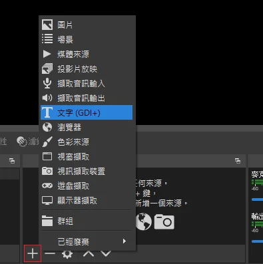Add 媒體來源 media source
The width and height of the screenshot is (263, 264).
point(87,54)
